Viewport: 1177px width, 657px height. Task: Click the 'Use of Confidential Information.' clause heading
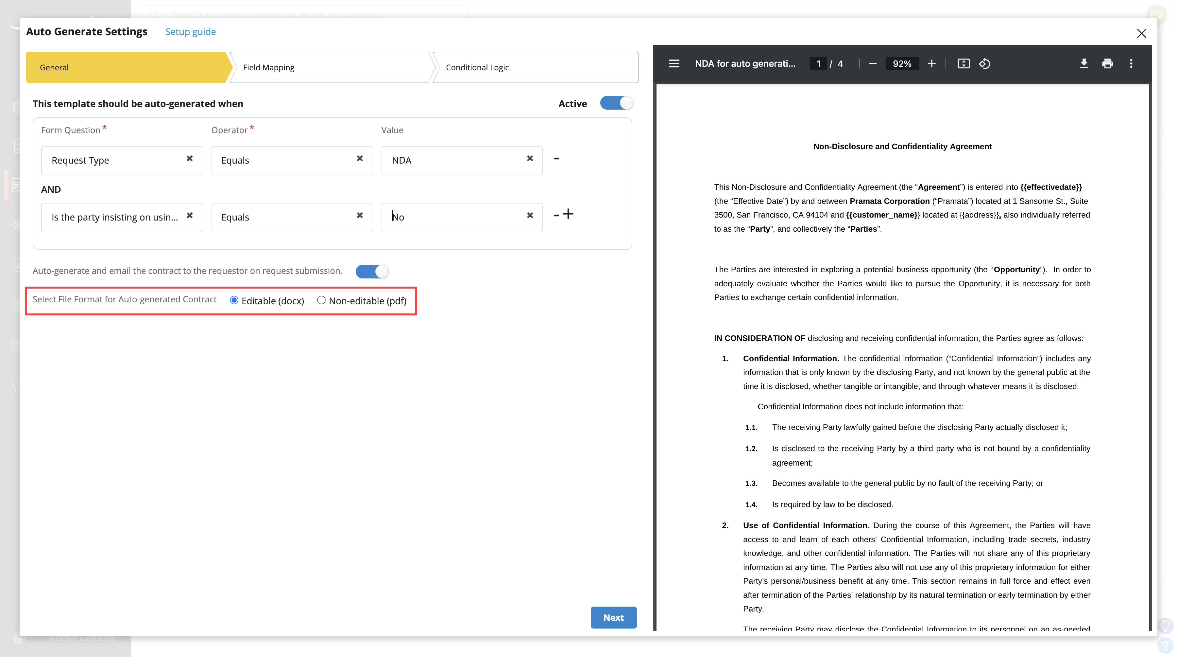[806, 525]
